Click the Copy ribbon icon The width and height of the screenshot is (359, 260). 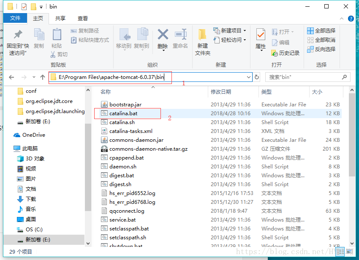pos(39,35)
